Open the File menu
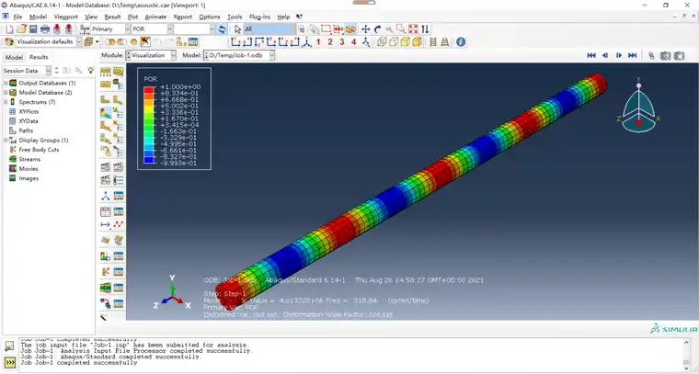 tap(17, 17)
